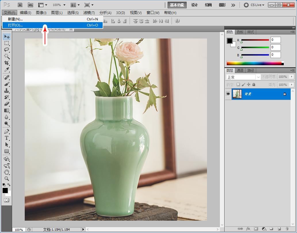Toggle lock all padlock

pyautogui.click(x=254, y=84)
